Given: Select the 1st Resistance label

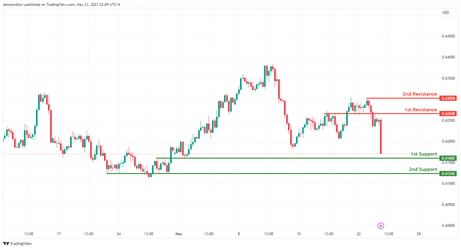Looking at the screenshot, I should click(x=420, y=110).
